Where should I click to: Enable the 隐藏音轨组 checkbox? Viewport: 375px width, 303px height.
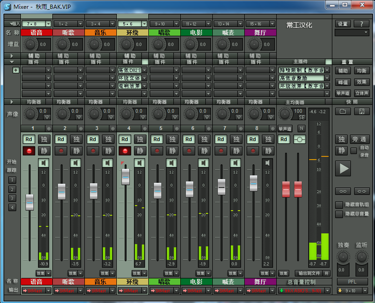[339, 205]
